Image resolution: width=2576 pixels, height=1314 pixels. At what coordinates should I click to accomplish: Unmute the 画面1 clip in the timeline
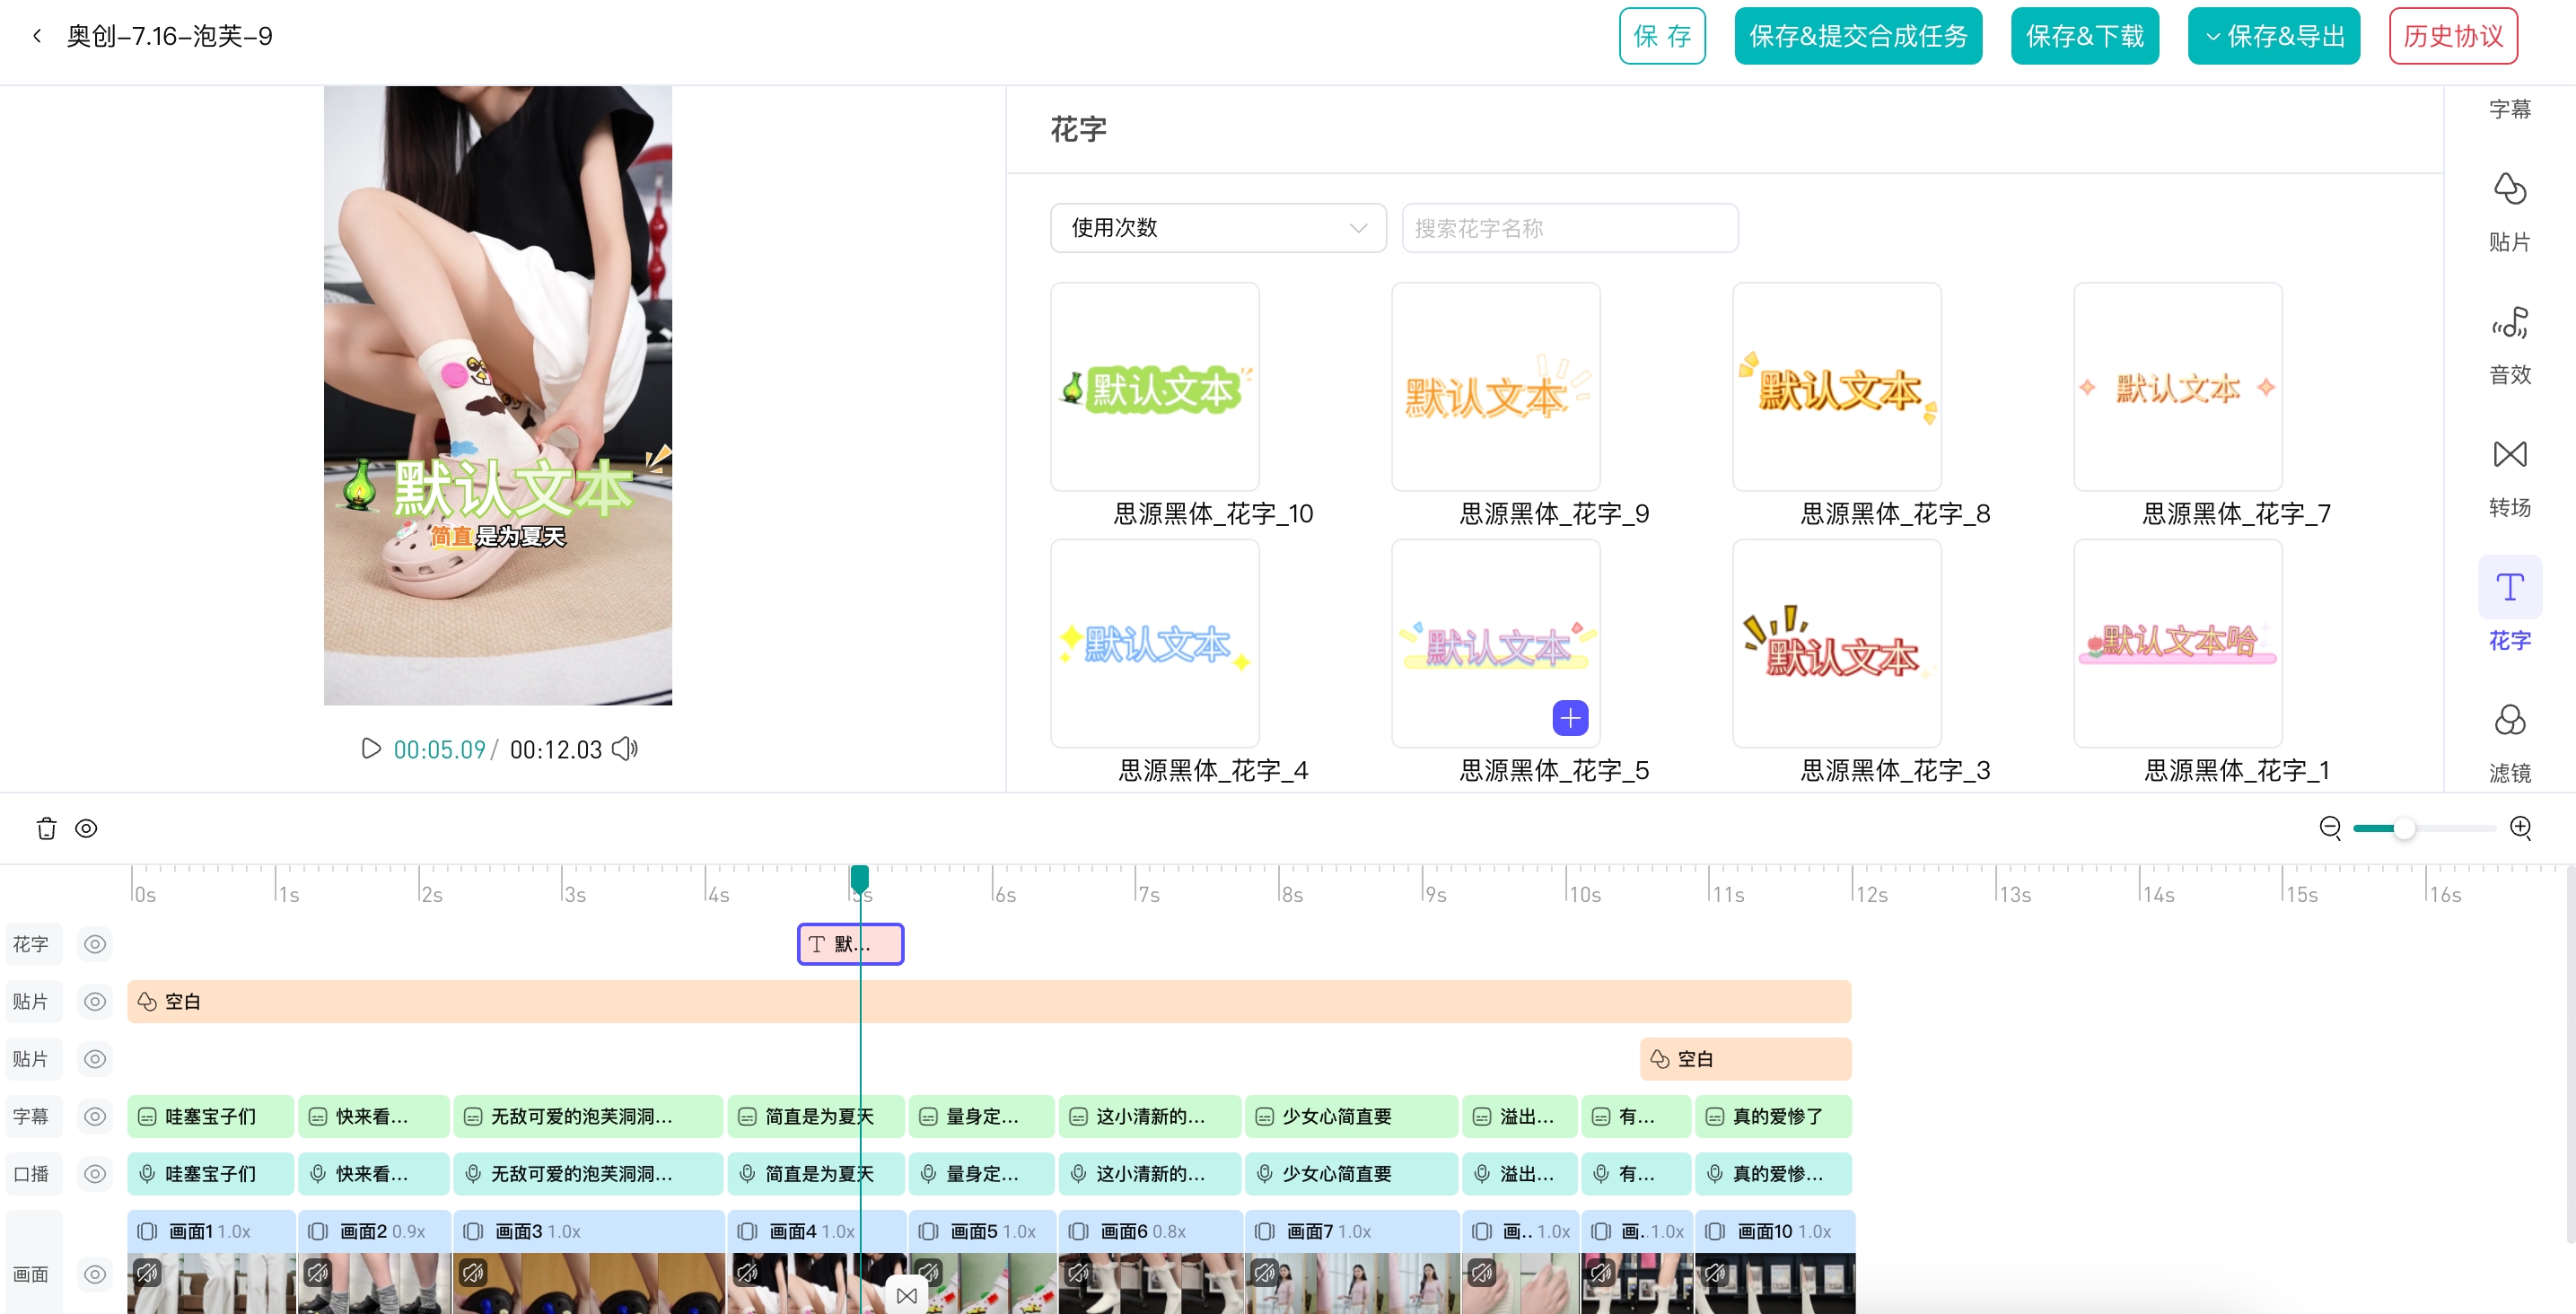coord(148,1274)
